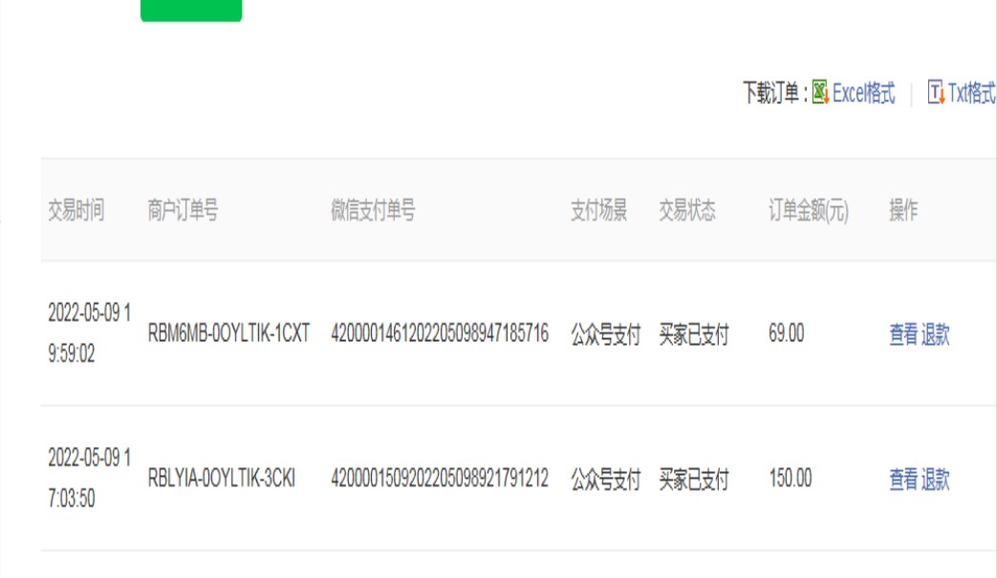Open 查看 for the 150.00 order
Screen dimensions: 997x578
(x=903, y=479)
